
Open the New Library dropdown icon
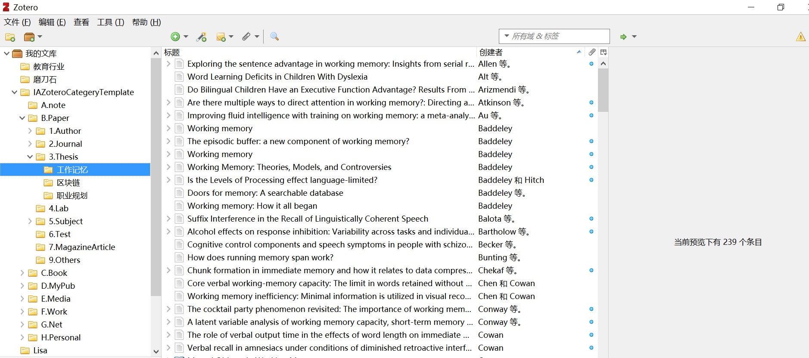pyautogui.click(x=33, y=37)
